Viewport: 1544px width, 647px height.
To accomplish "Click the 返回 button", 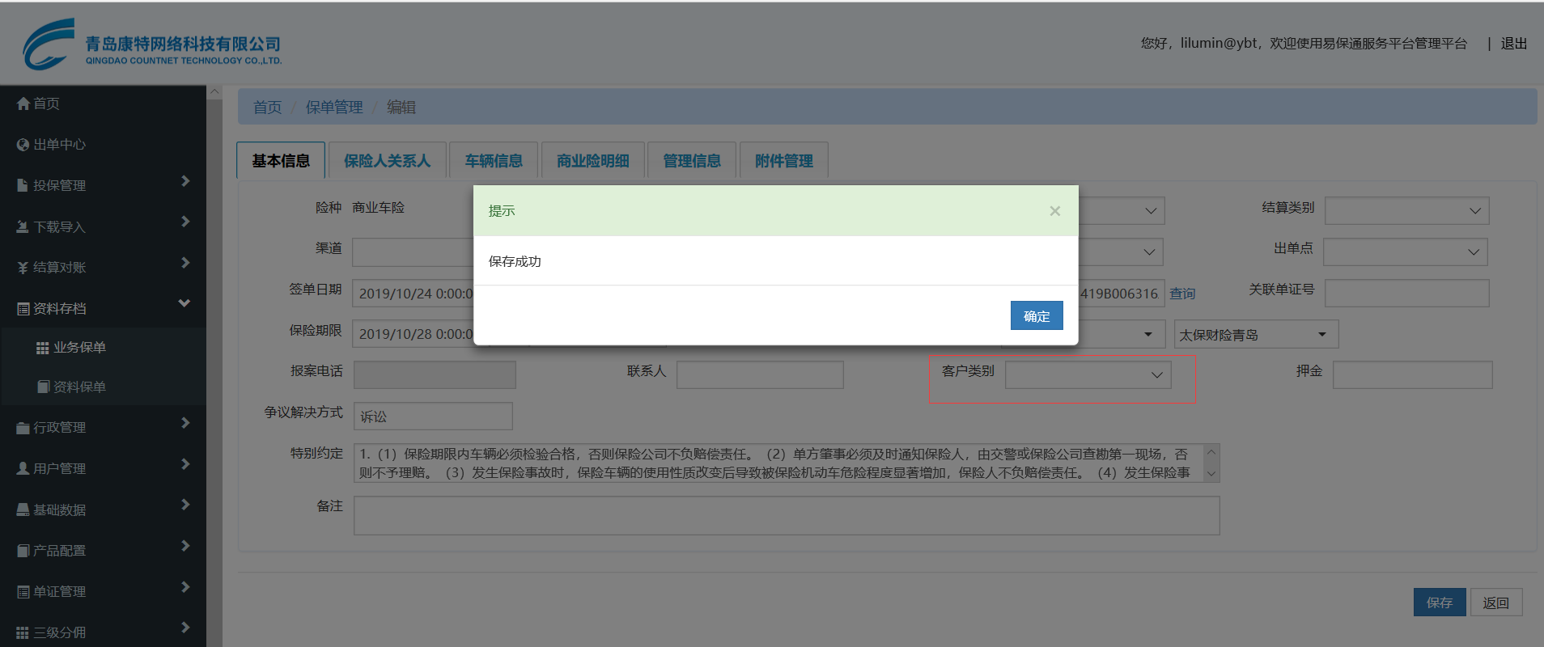I will tap(1495, 603).
